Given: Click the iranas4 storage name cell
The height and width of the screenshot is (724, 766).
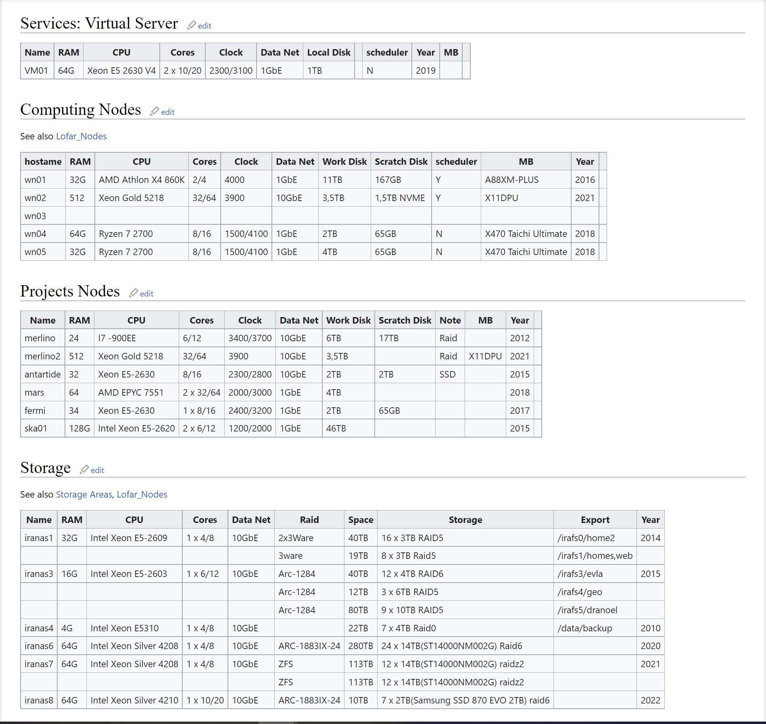Looking at the screenshot, I should (x=39, y=628).
